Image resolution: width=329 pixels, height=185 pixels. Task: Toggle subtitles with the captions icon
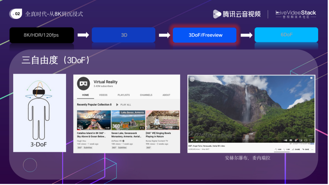tap(291, 140)
